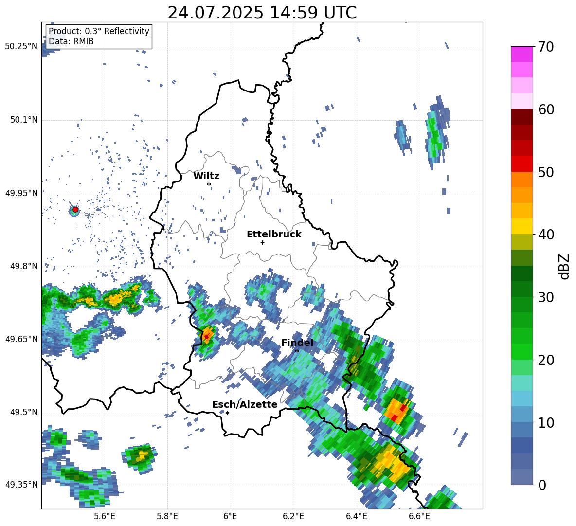Click the Ettelbruck location cross marker

pos(262,242)
